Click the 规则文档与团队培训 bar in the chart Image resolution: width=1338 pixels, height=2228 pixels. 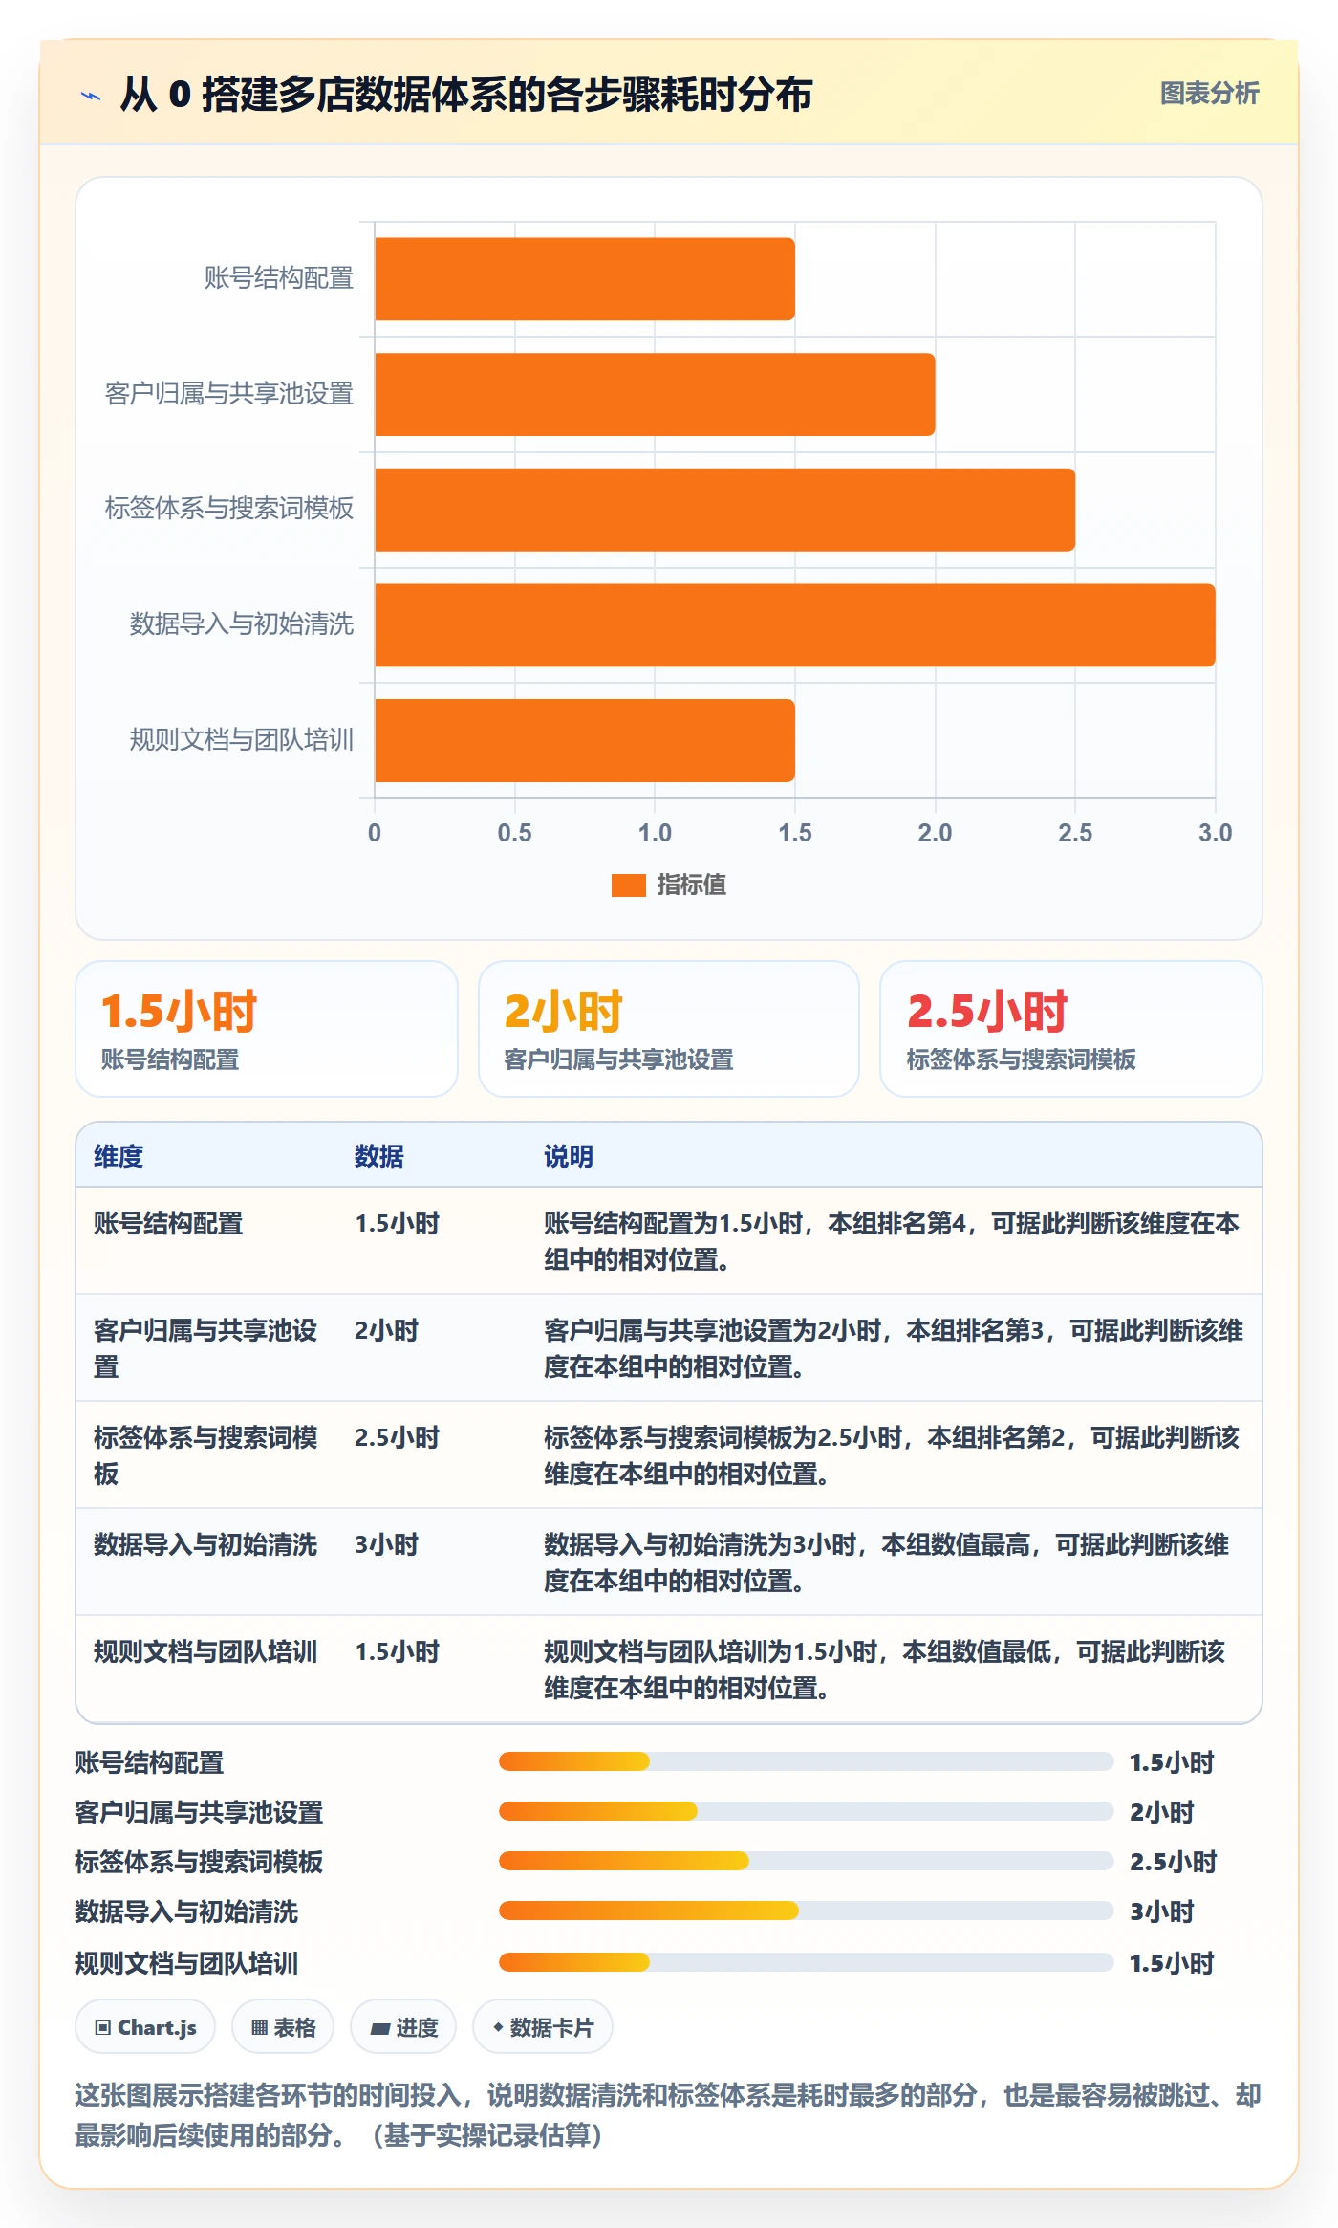(585, 740)
